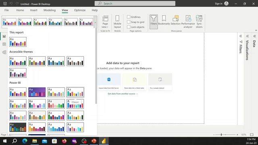Click the Save icon in title bar
Screen dimensions: 258x145
click(x=5, y=4)
